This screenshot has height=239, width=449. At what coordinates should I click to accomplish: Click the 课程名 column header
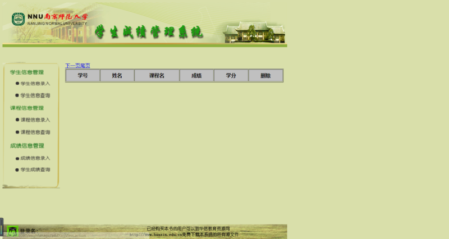157,76
